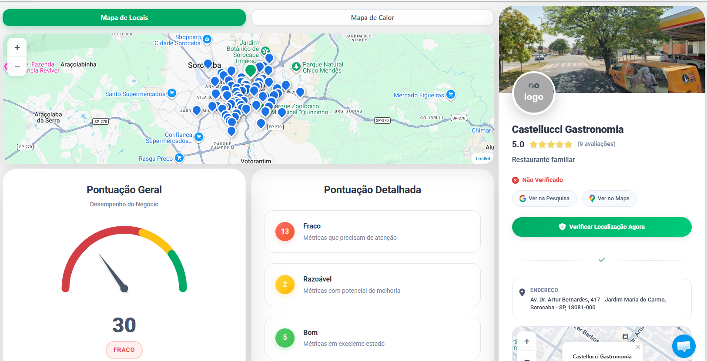
Task: Click the Votorantim label on the map
Action: point(256,161)
